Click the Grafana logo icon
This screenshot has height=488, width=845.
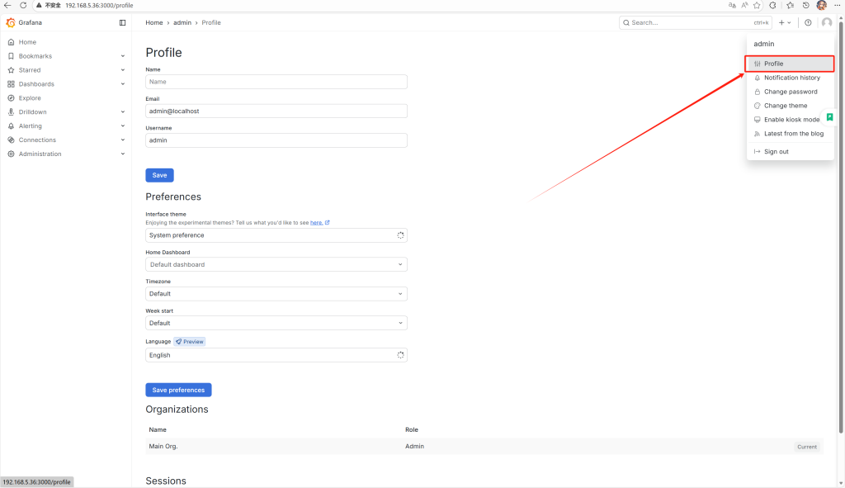click(x=11, y=22)
